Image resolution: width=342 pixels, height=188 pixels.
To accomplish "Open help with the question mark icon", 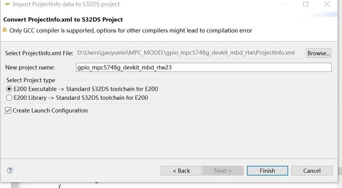I will tap(10, 171).
